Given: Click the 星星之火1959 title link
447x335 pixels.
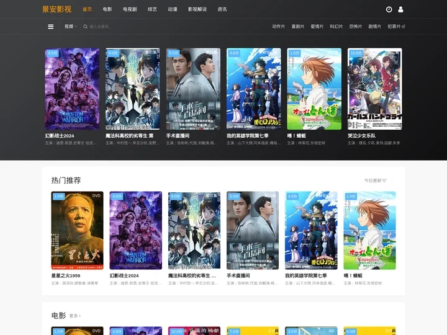Looking at the screenshot, I should (x=66, y=275).
